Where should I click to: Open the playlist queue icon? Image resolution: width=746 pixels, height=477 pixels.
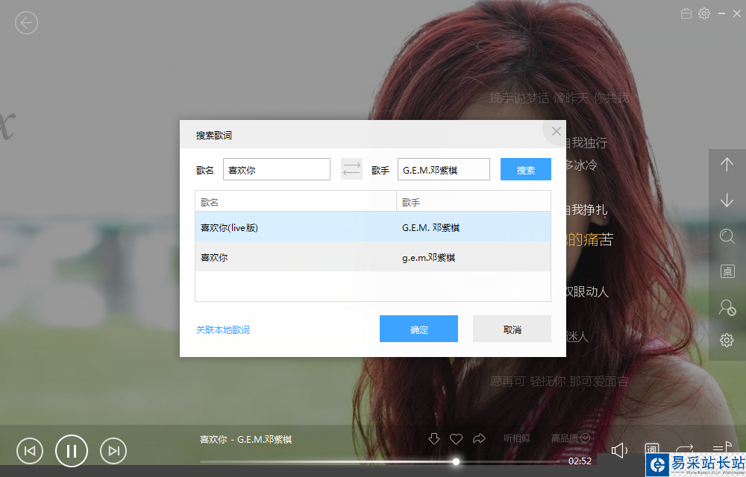tap(721, 447)
